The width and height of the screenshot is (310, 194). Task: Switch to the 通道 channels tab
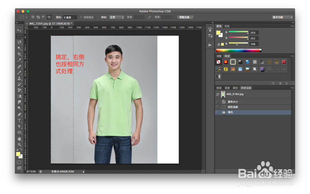(x=227, y=88)
